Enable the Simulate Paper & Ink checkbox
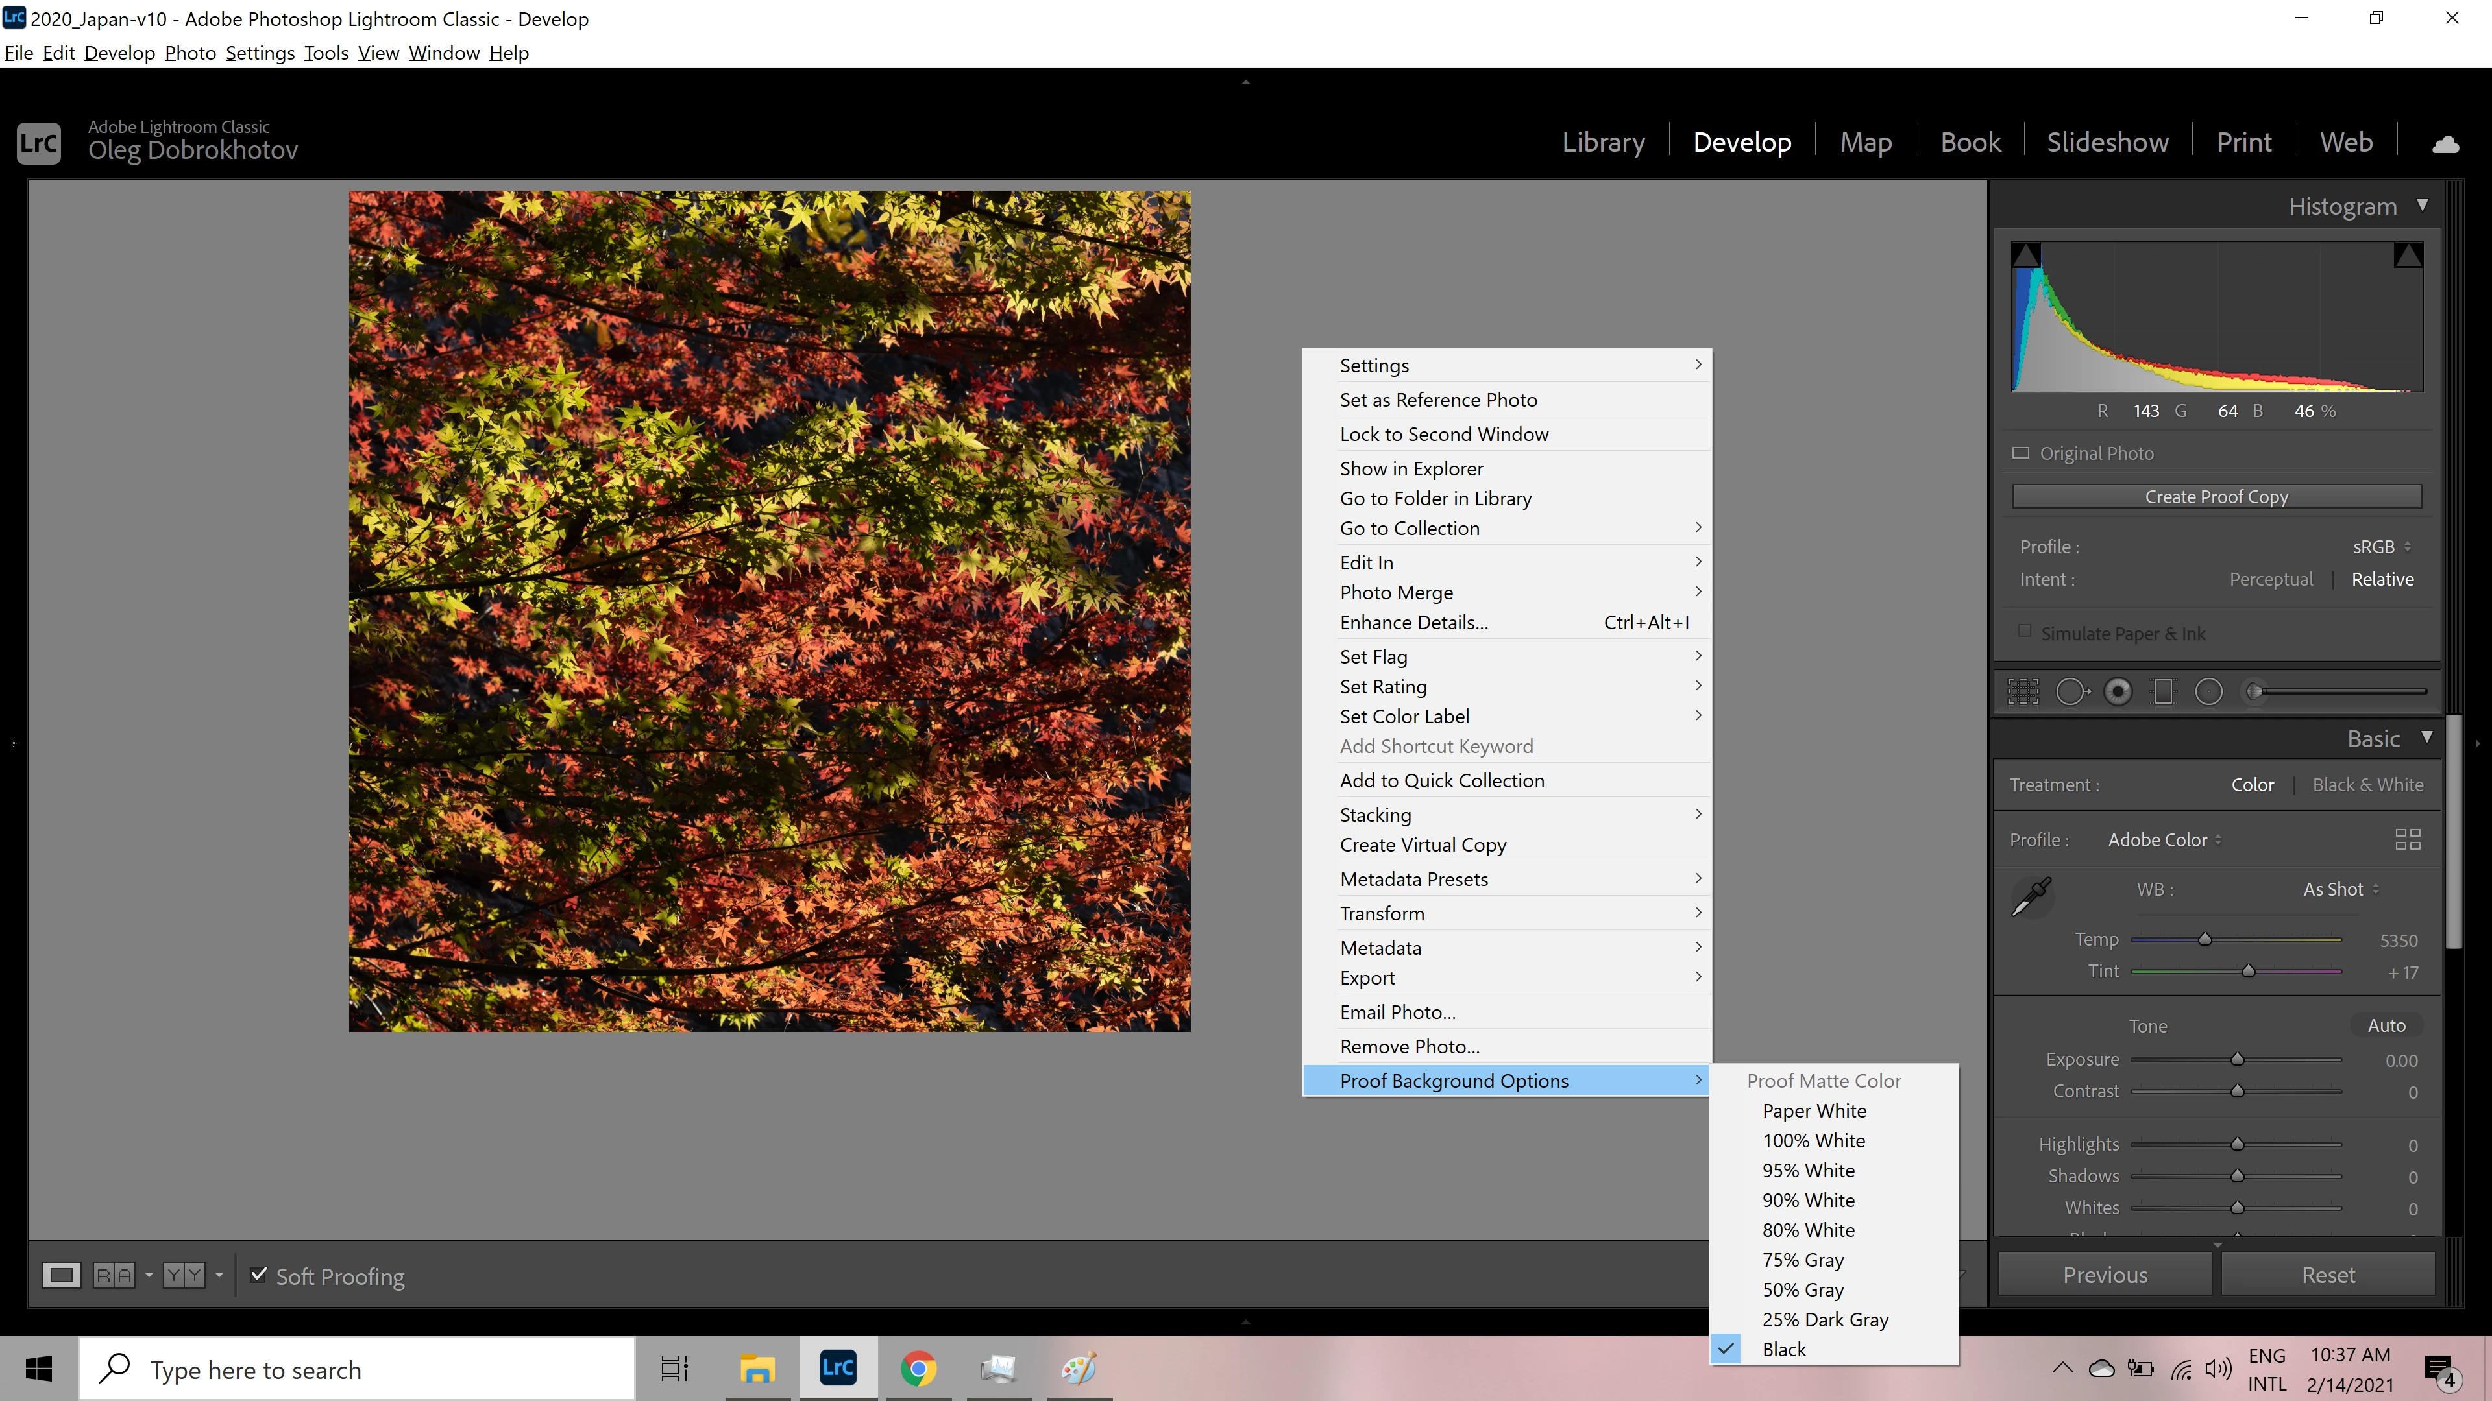This screenshot has width=2492, height=1401. coord(2024,631)
